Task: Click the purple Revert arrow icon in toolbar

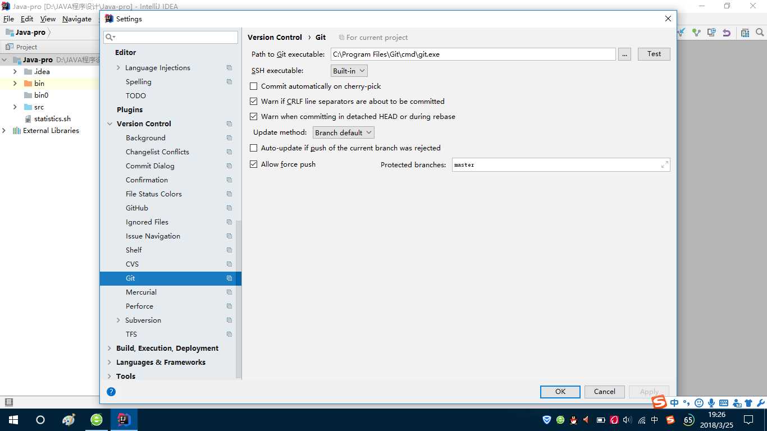Action: pyautogui.click(x=727, y=33)
